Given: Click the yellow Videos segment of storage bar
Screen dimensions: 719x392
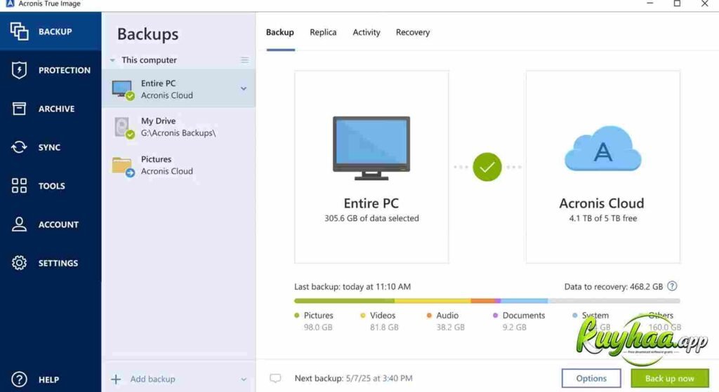Looking at the screenshot, I should click(433, 301).
